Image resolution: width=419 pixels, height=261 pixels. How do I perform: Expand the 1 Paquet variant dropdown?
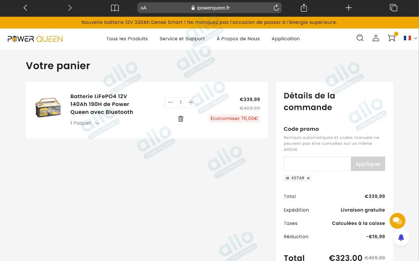point(84,123)
